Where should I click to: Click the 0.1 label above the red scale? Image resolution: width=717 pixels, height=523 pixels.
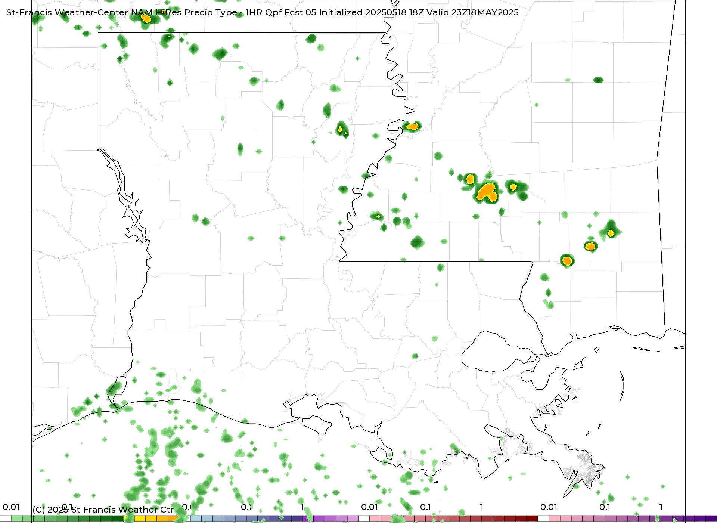pos(426,507)
